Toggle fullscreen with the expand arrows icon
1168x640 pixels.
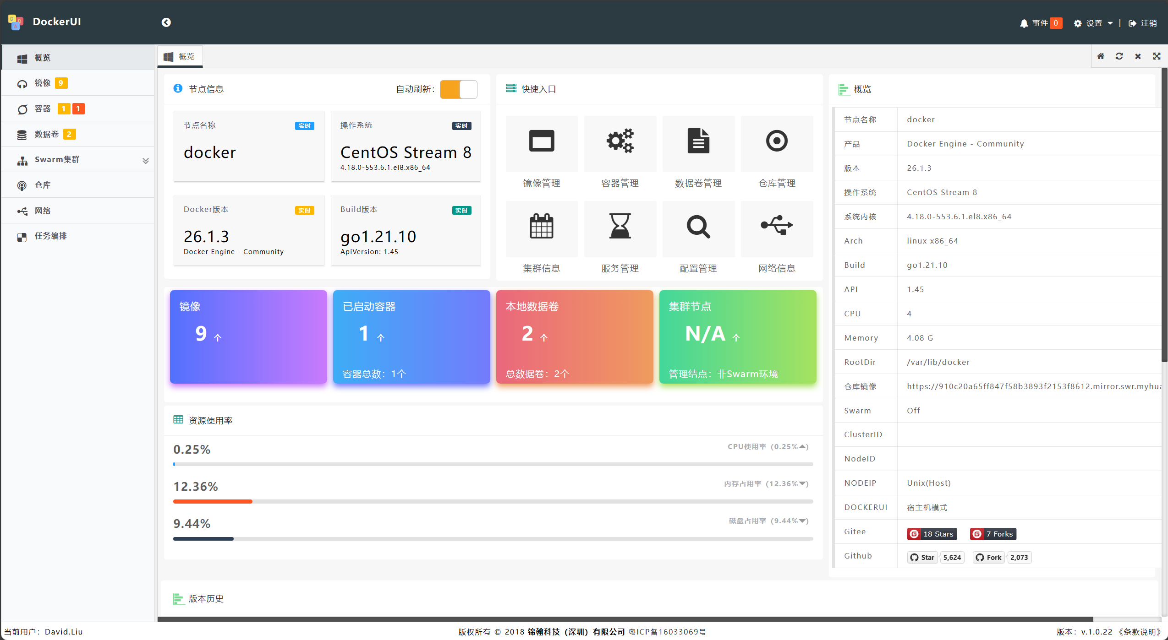click(1157, 56)
